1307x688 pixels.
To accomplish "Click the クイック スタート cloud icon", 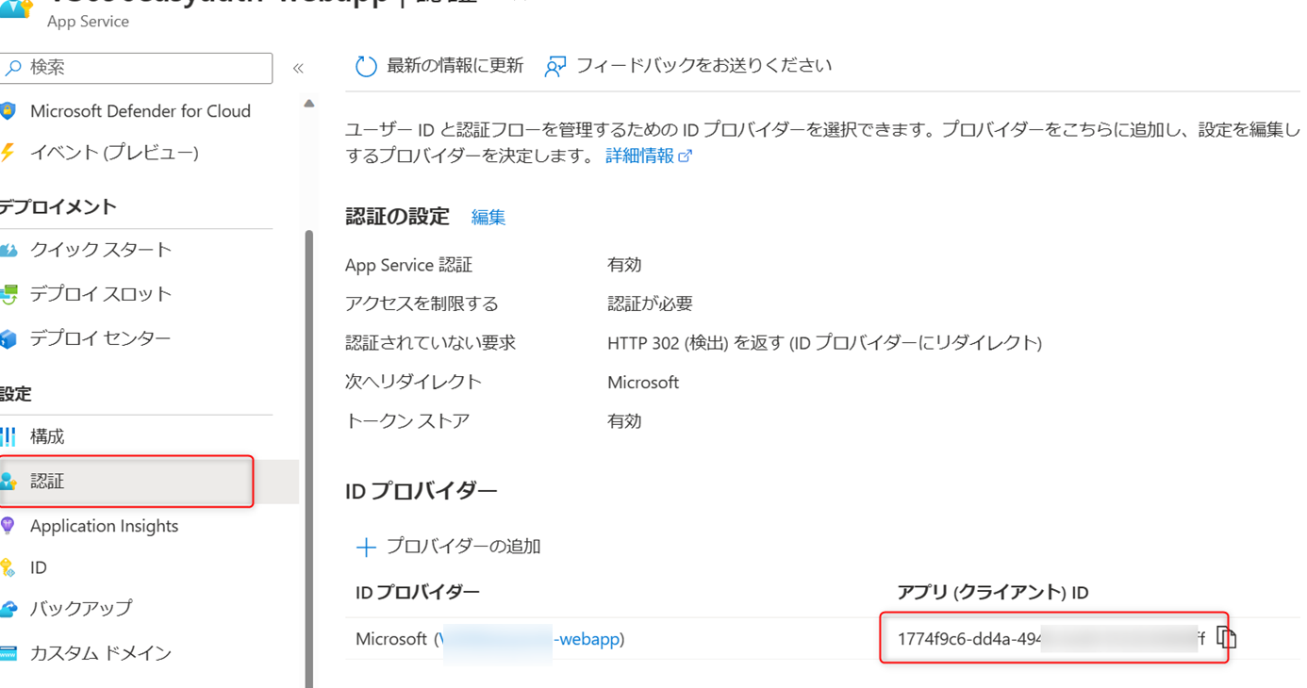I will (x=8, y=250).
